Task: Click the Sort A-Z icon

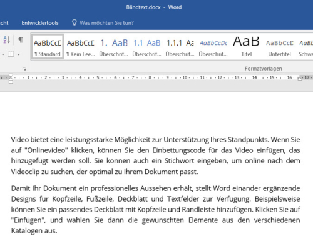Action: tap(7, 39)
